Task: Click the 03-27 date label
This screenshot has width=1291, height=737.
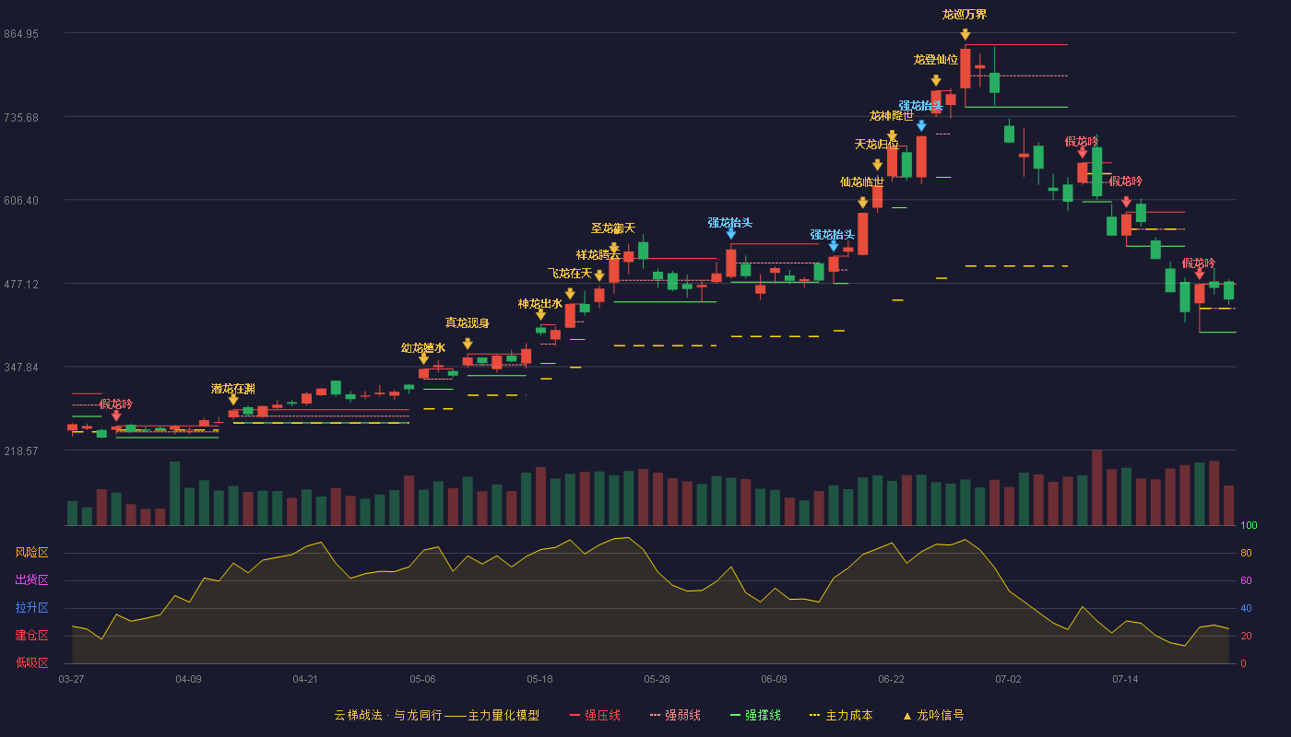Action: pos(71,679)
